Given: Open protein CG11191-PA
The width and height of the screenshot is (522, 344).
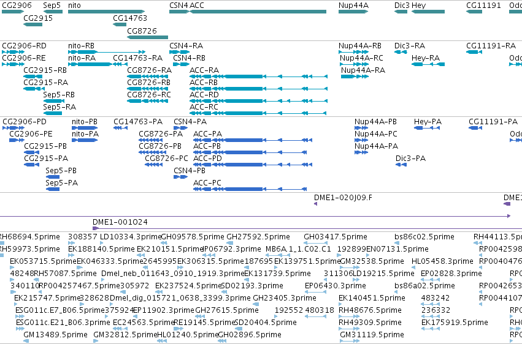Looking at the screenshot, I should coord(475,128).
